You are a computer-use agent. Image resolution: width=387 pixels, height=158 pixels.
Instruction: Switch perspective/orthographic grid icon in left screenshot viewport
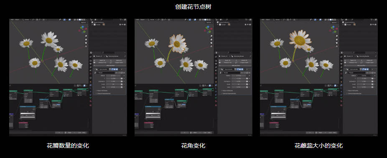point(86,46)
